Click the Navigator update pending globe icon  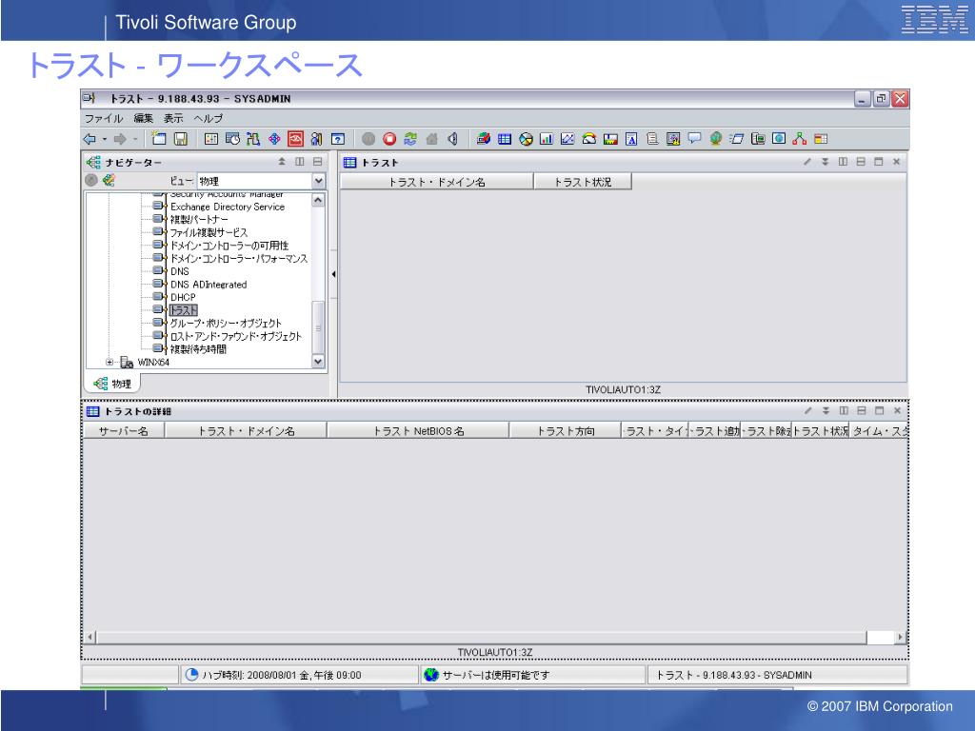click(91, 180)
